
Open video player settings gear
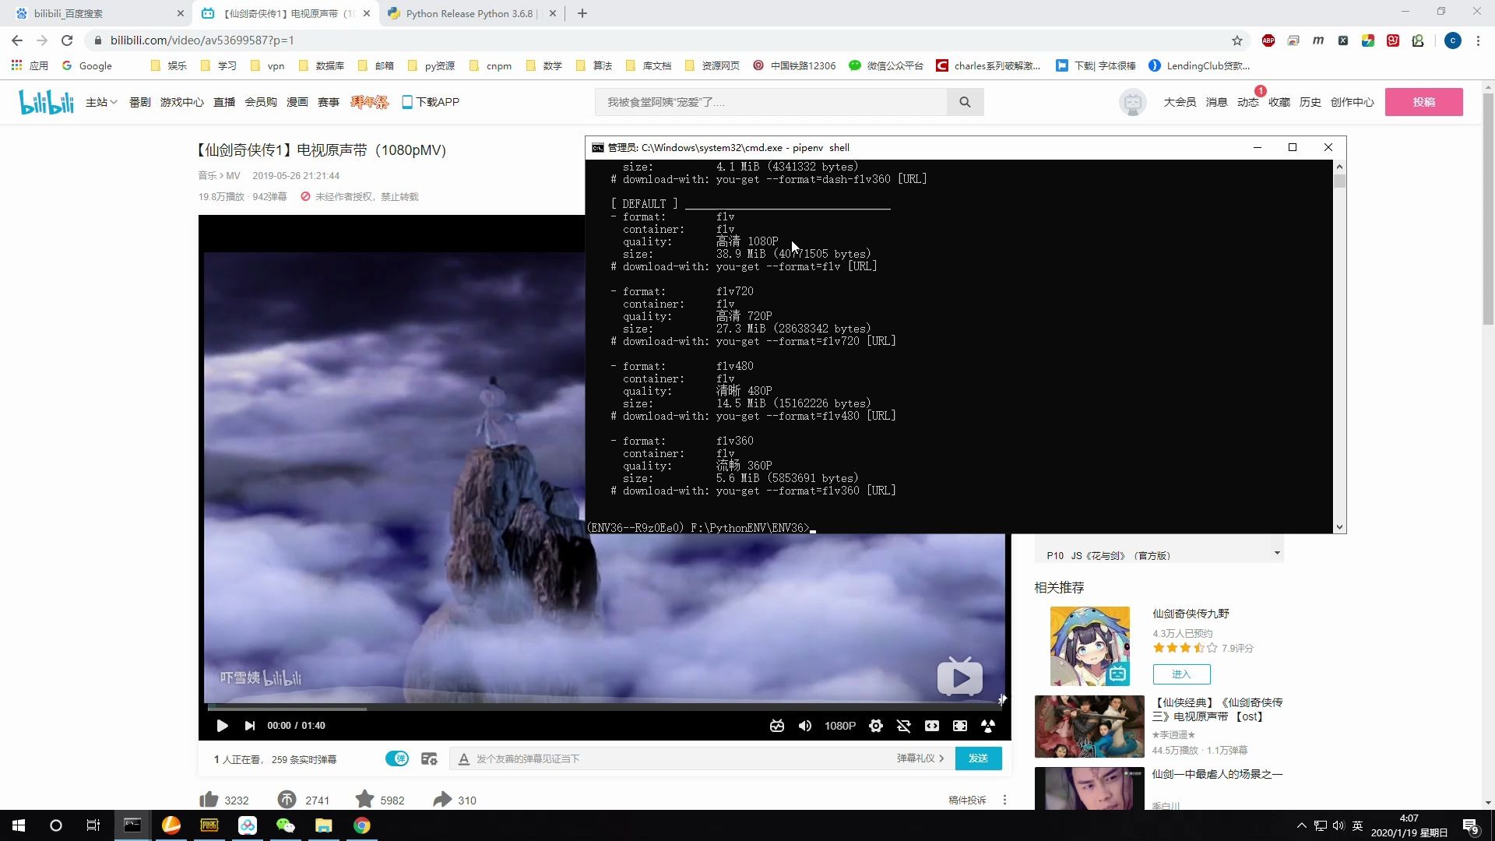876,726
